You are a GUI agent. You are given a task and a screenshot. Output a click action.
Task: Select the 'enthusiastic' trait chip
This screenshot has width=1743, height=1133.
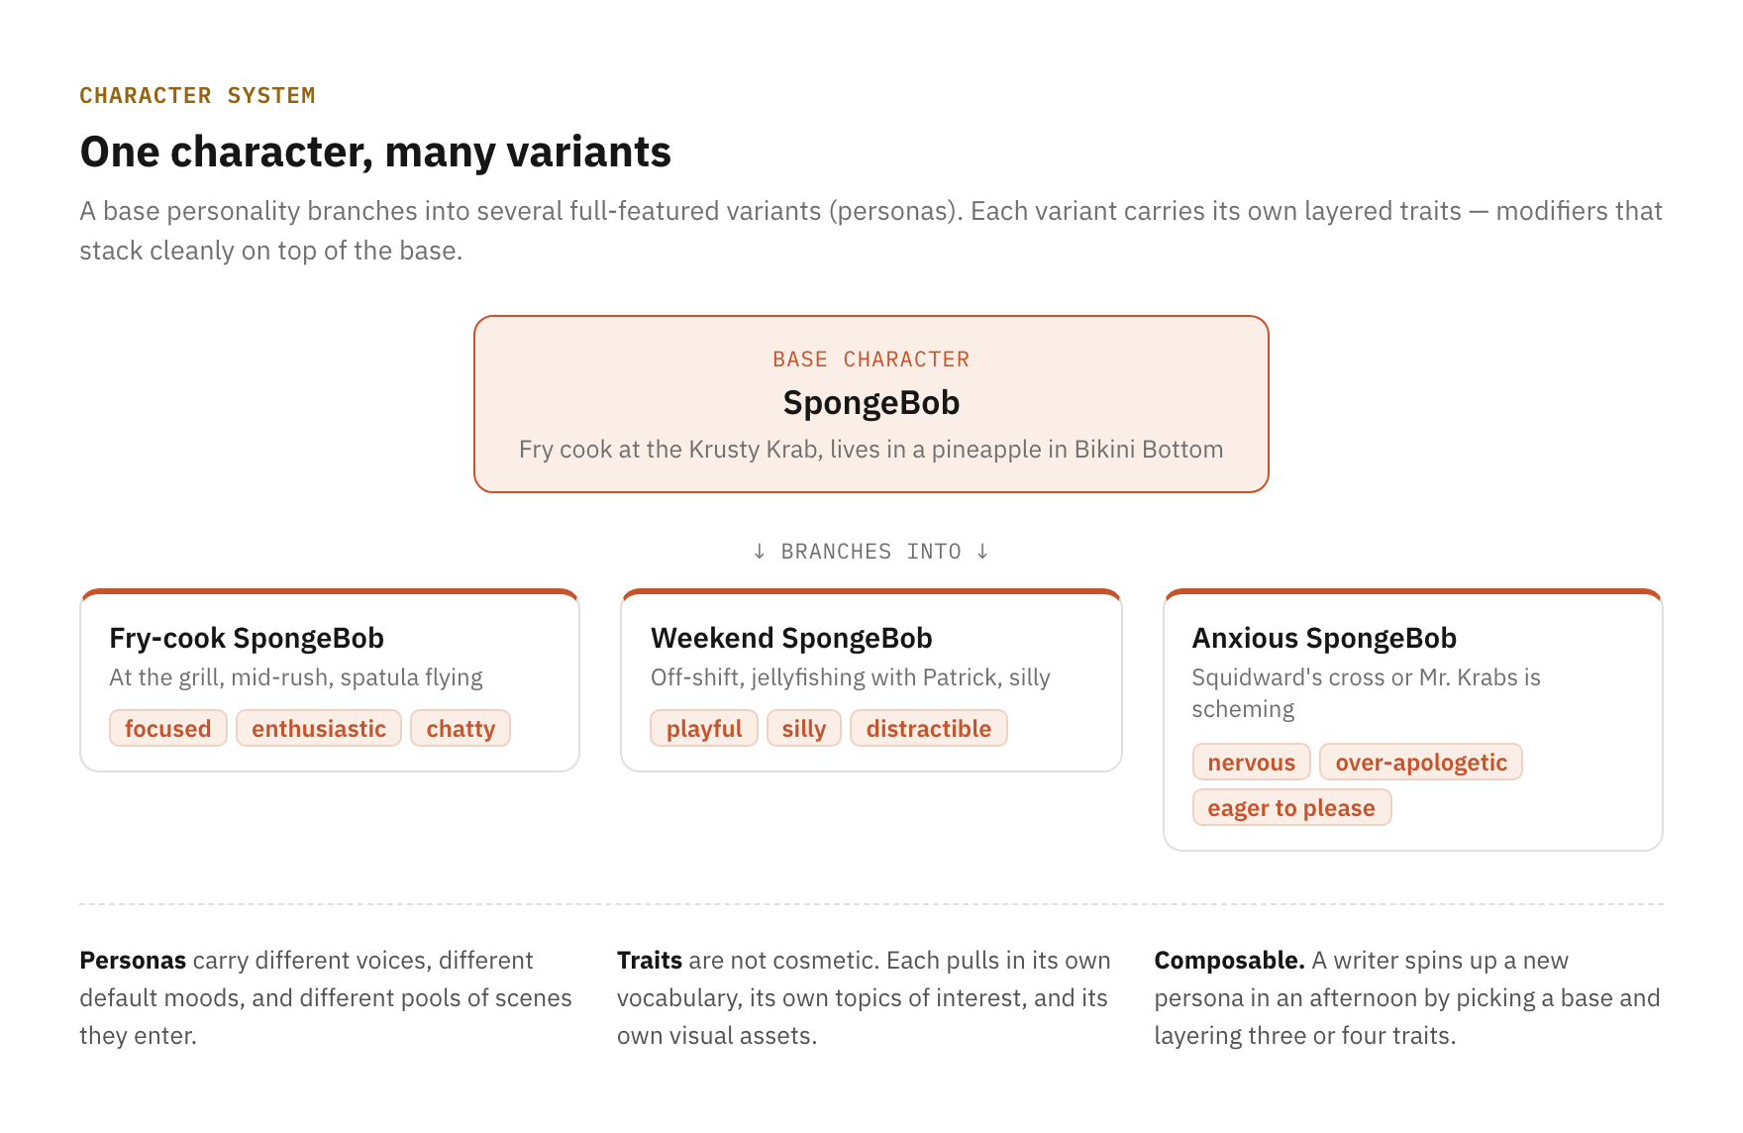tap(319, 728)
